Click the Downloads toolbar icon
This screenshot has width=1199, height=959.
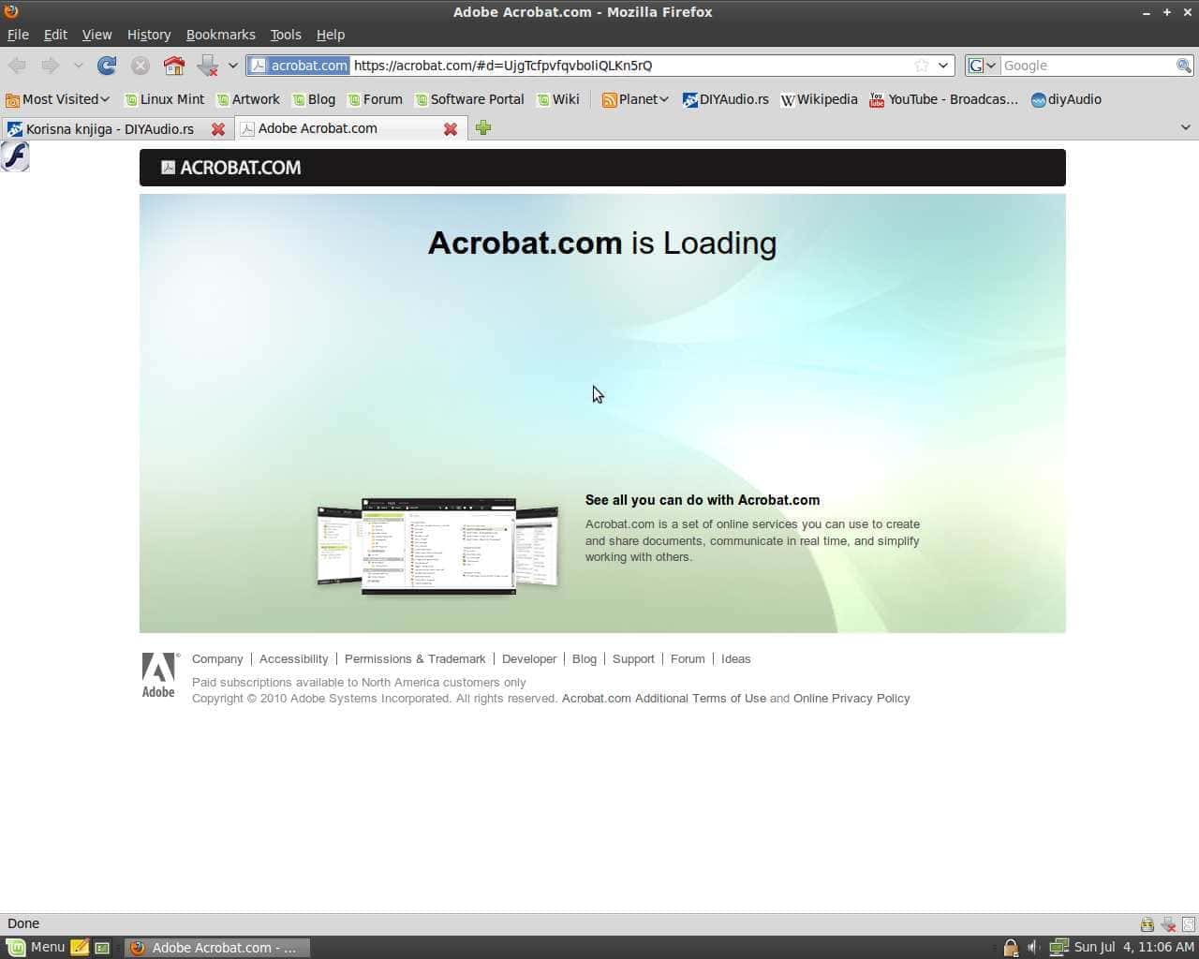click(208, 66)
